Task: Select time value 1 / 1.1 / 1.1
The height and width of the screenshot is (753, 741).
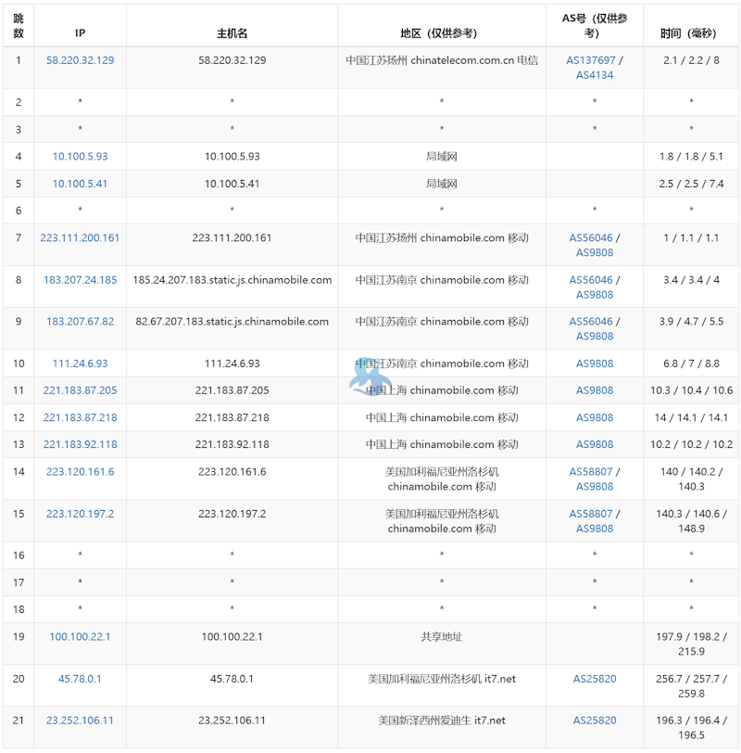Action: tap(691, 237)
